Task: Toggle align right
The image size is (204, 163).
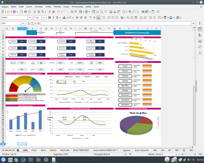Action: [x=85, y=17]
